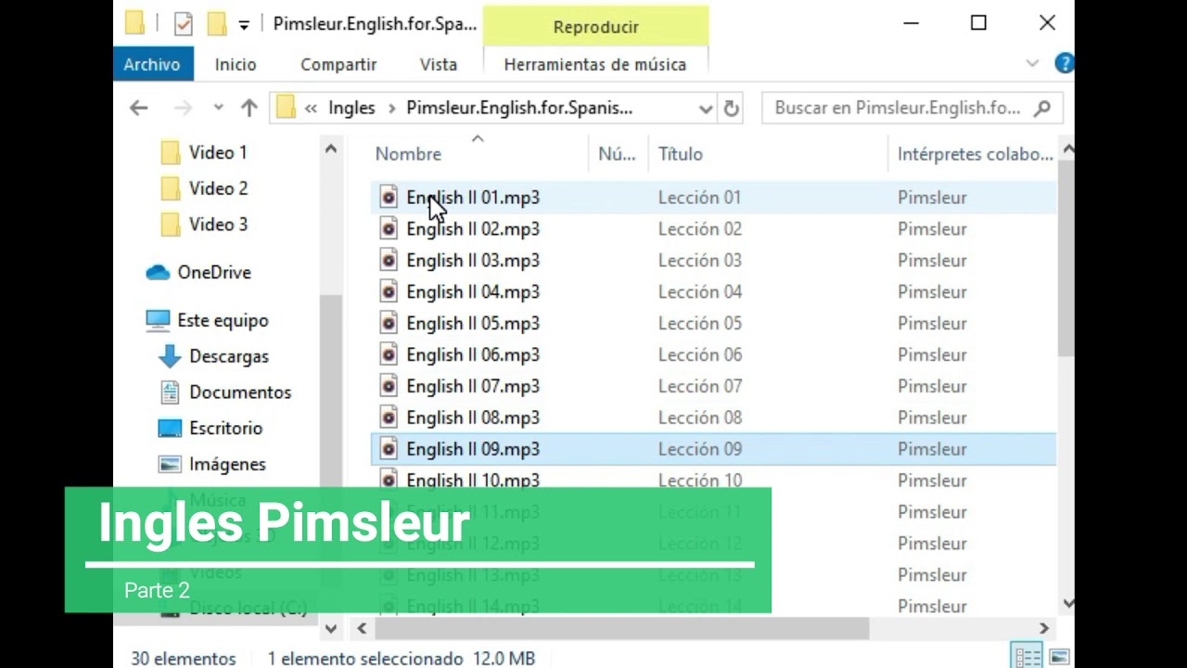
Task: Sort by Intérpretes colaboradores column header
Action: click(x=975, y=154)
